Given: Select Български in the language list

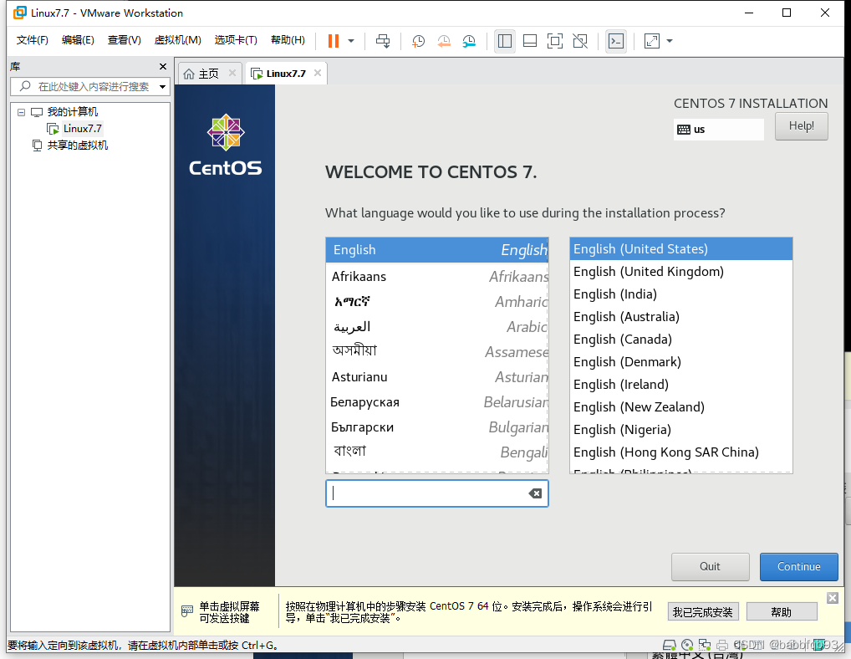Looking at the screenshot, I should click(437, 427).
